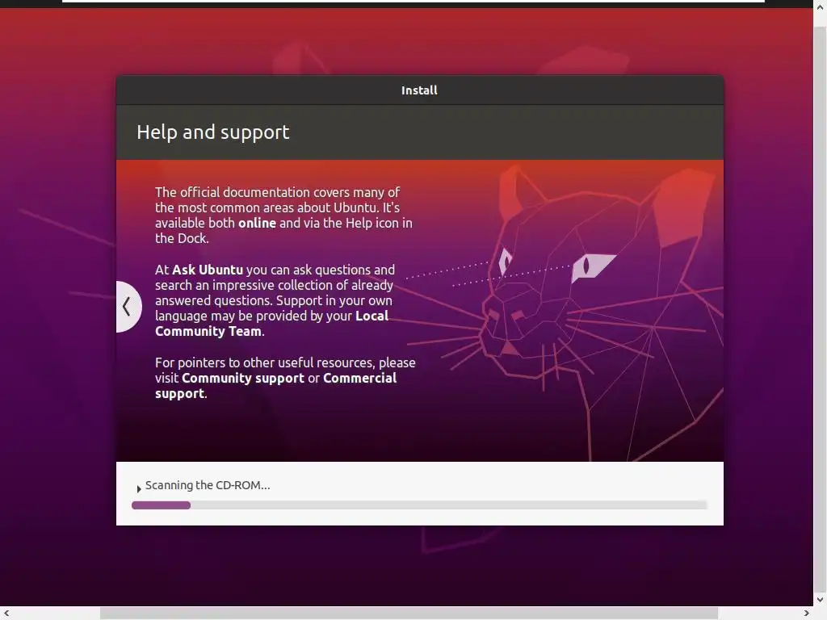Click the Install window title
Screen dimensions: 827x620
click(419, 90)
